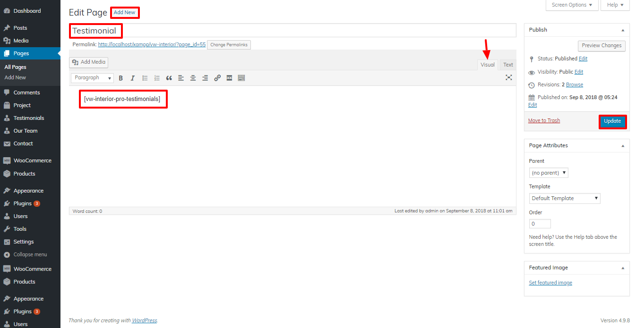Image resolution: width=636 pixels, height=328 pixels.
Task: Apply blockquote formatting
Action: pos(169,78)
